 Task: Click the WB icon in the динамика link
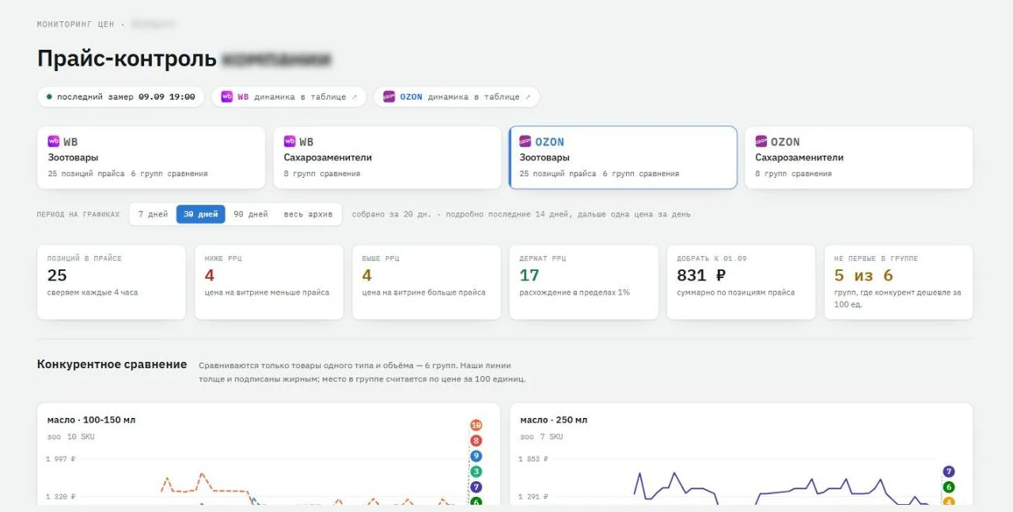[x=227, y=96]
